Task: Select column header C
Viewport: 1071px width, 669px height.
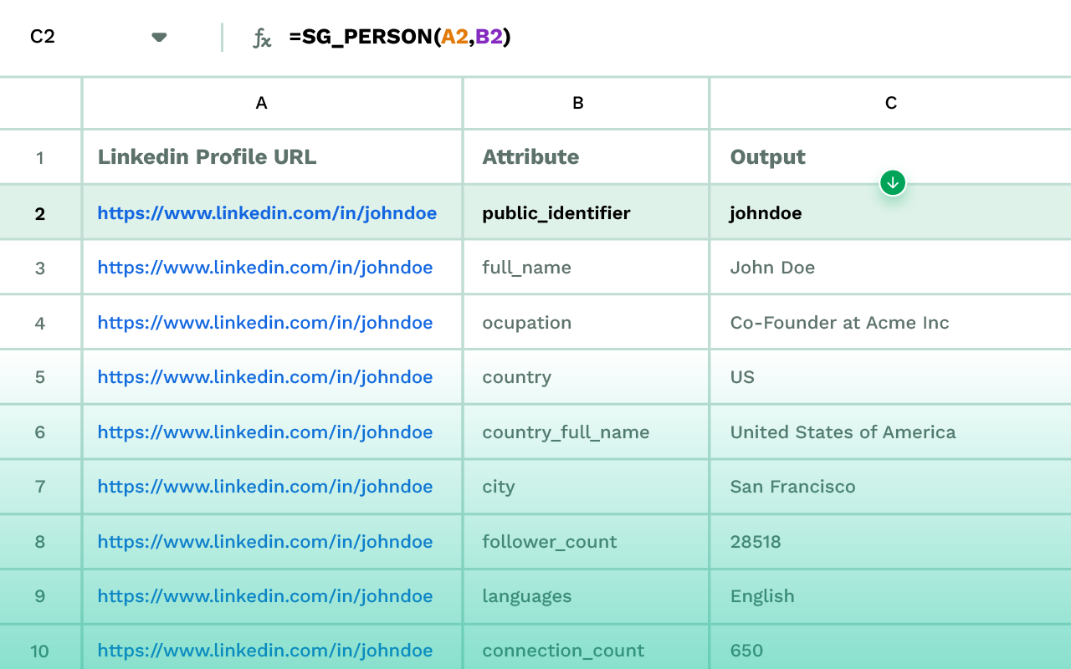Action: tap(890, 102)
